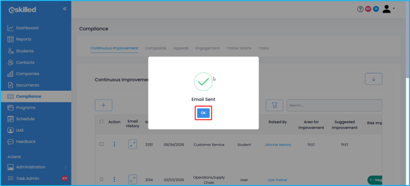This screenshot has width=410, height=186.
Task: Expand the Administration sidebar item
Action: (36, 167)
